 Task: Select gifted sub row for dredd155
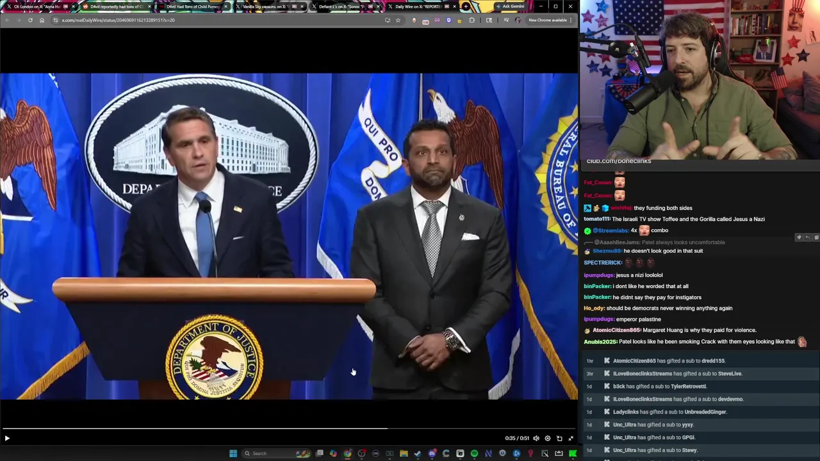click(x=701, y=360)
